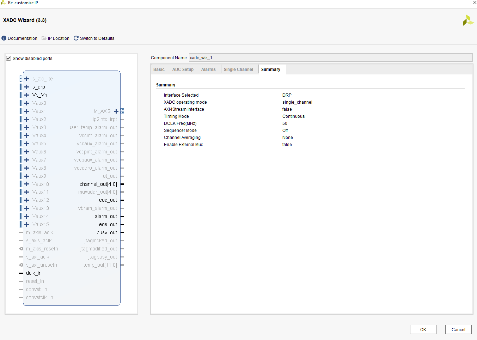This screenshot has width=477, height=340.
Task: Select the dclk_in port label
Action: point(34,273)
